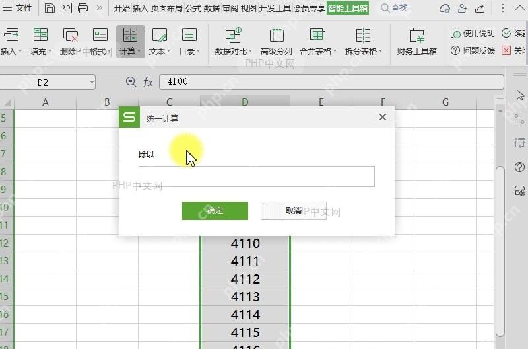Click the 取消 button

(x=294, y=211)
